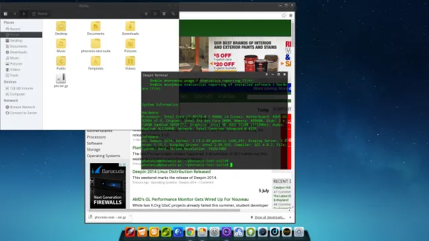
Task: Open Google Chrome from the dock
Action: coord(190,232)
